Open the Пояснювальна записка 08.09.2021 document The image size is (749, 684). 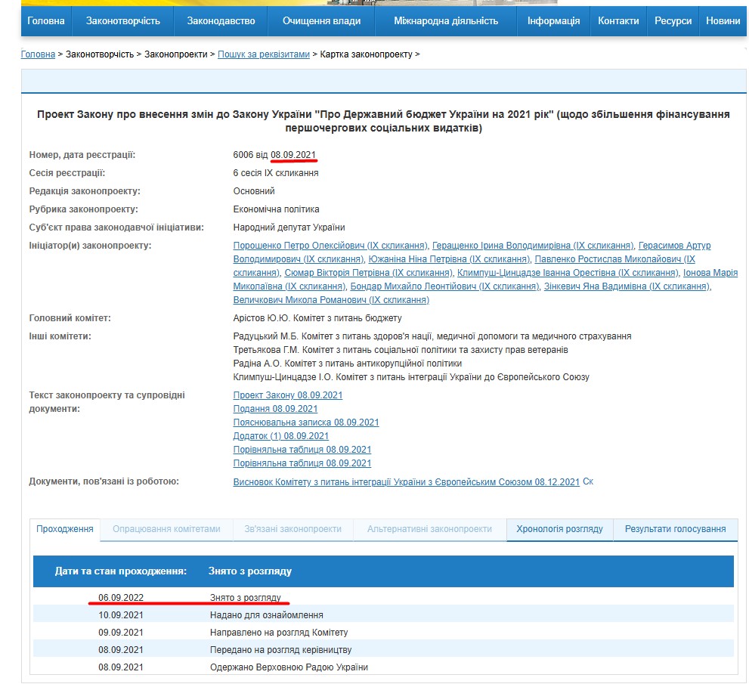click(x=305, y=422)
